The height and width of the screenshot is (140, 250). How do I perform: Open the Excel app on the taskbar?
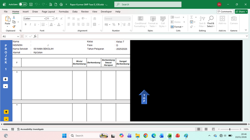click(x=170, y=136)
